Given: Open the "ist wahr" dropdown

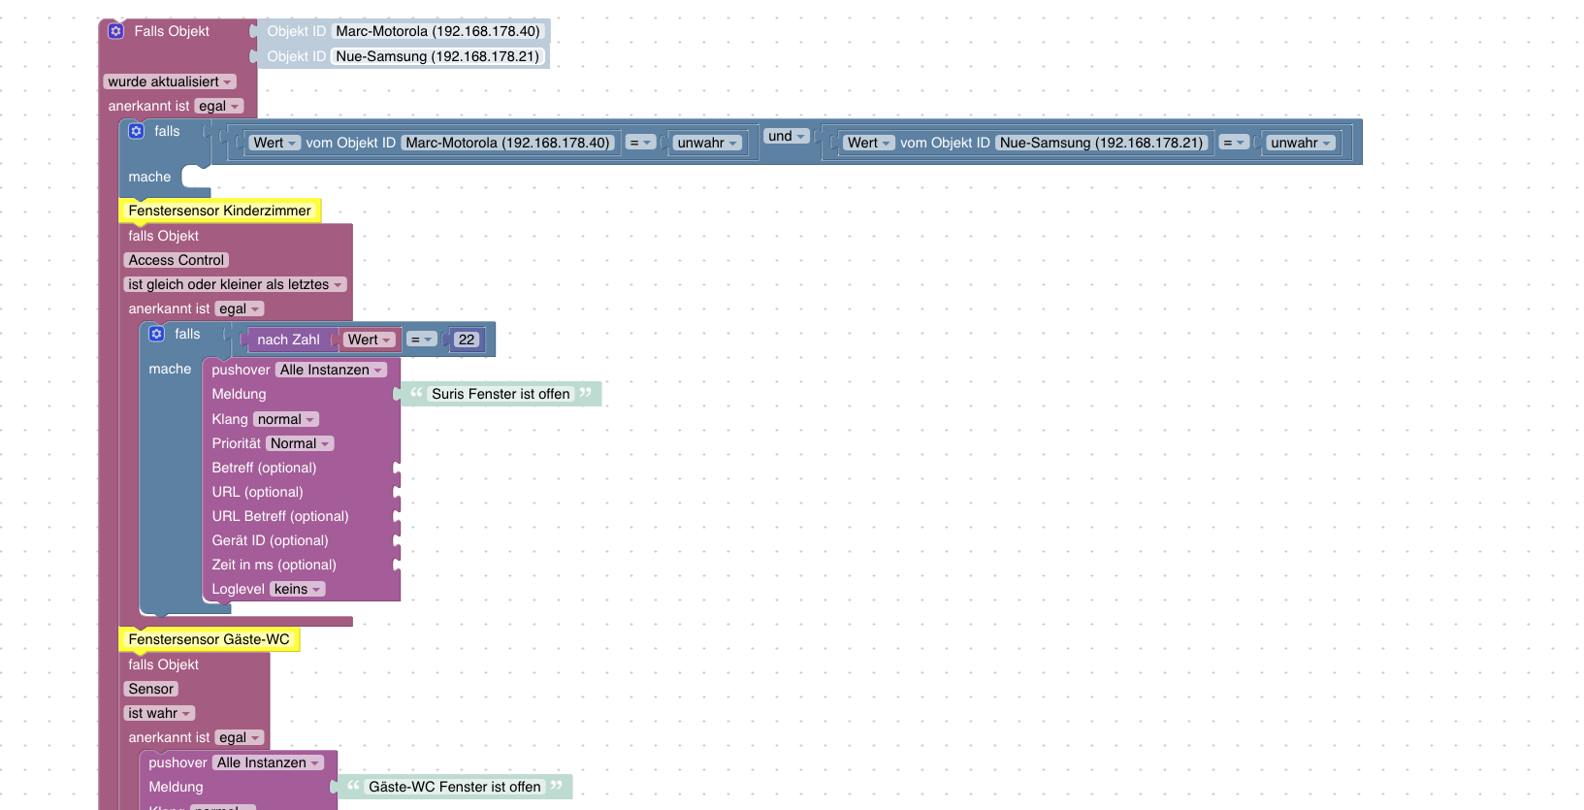Looking at the screenshot, I should tap(159, 713).
